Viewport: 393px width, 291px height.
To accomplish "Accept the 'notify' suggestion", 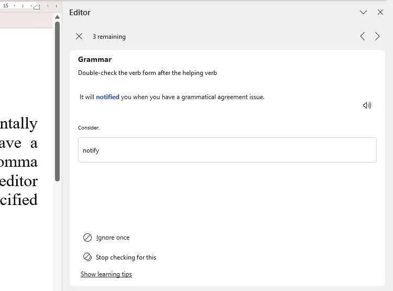I will tap(227, 150).
